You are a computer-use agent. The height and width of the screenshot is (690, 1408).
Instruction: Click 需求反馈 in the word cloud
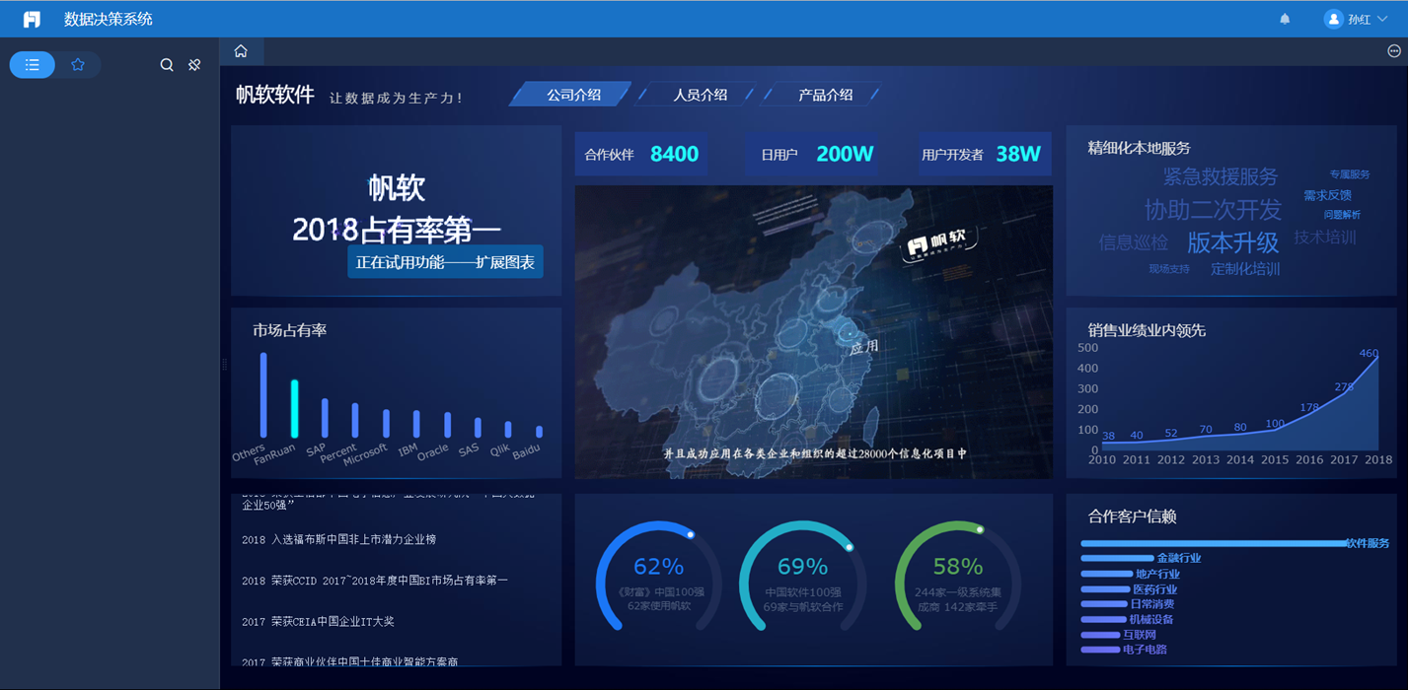click(x=1327, y=195)
